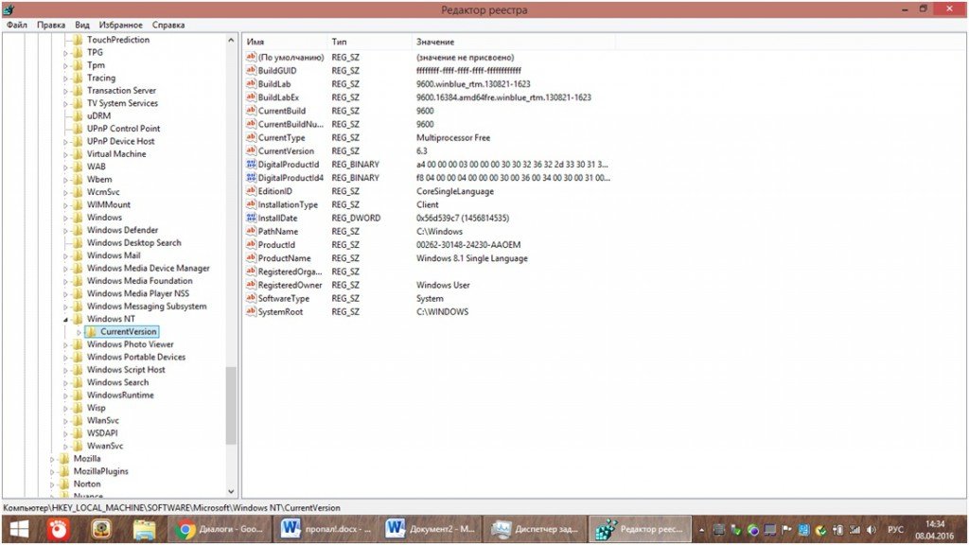
Task: Switch to the Chrome Диалоги taskbar window
Action: [x=220, y=530]
